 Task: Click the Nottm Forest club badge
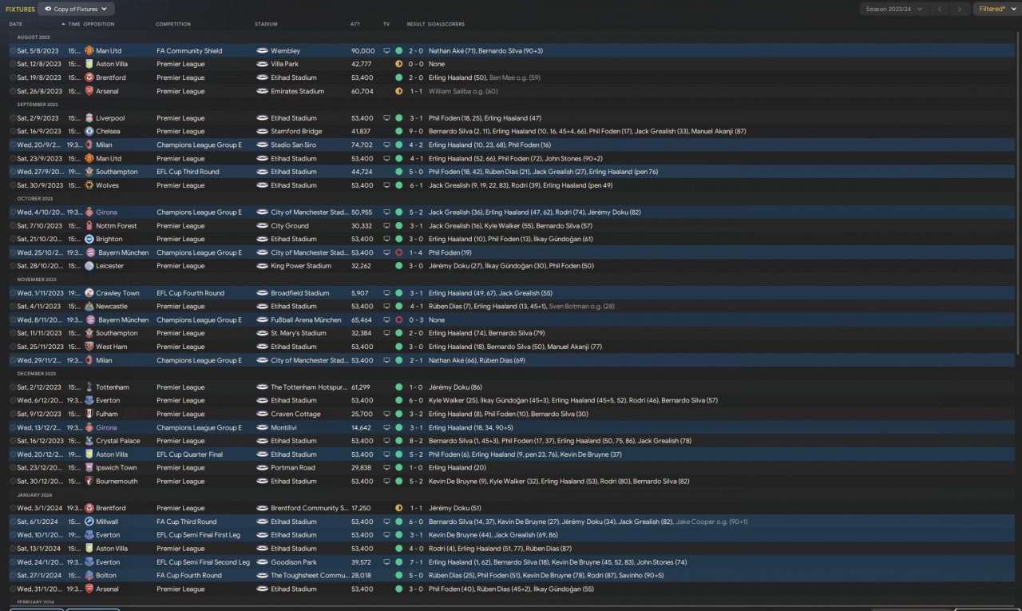pyautogui.click(x=89, y=226)
